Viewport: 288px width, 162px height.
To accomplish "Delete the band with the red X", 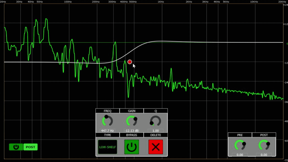I will [x=156, y=147].
